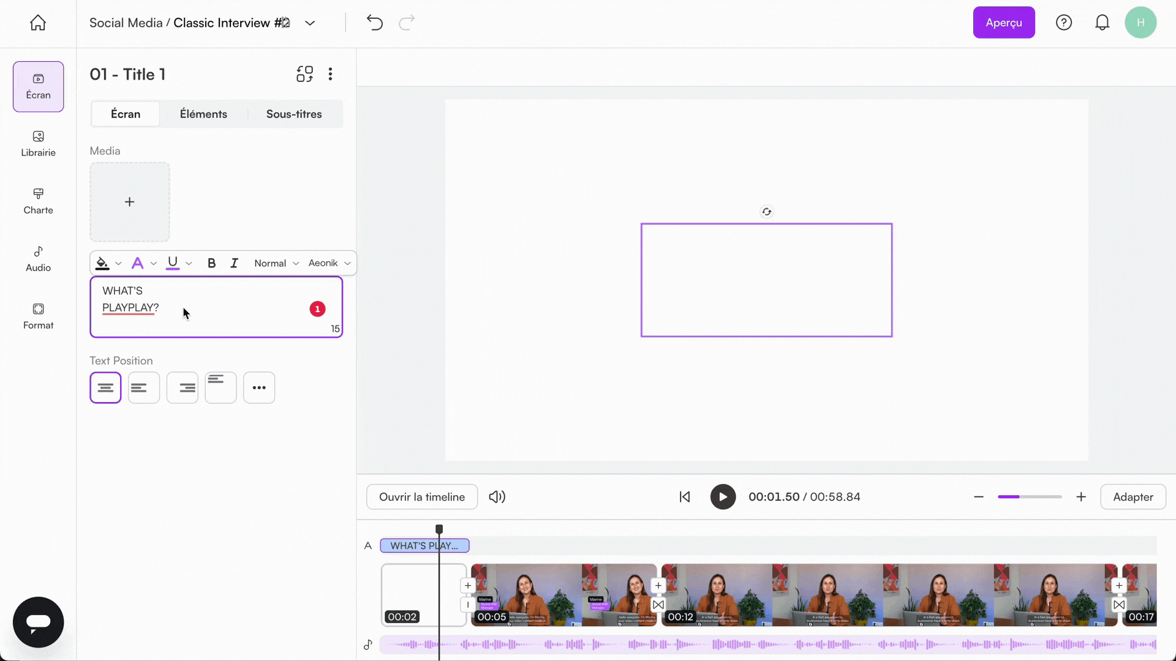
Task: Toggle italic text formatting
Action: (x=234, y=263)
